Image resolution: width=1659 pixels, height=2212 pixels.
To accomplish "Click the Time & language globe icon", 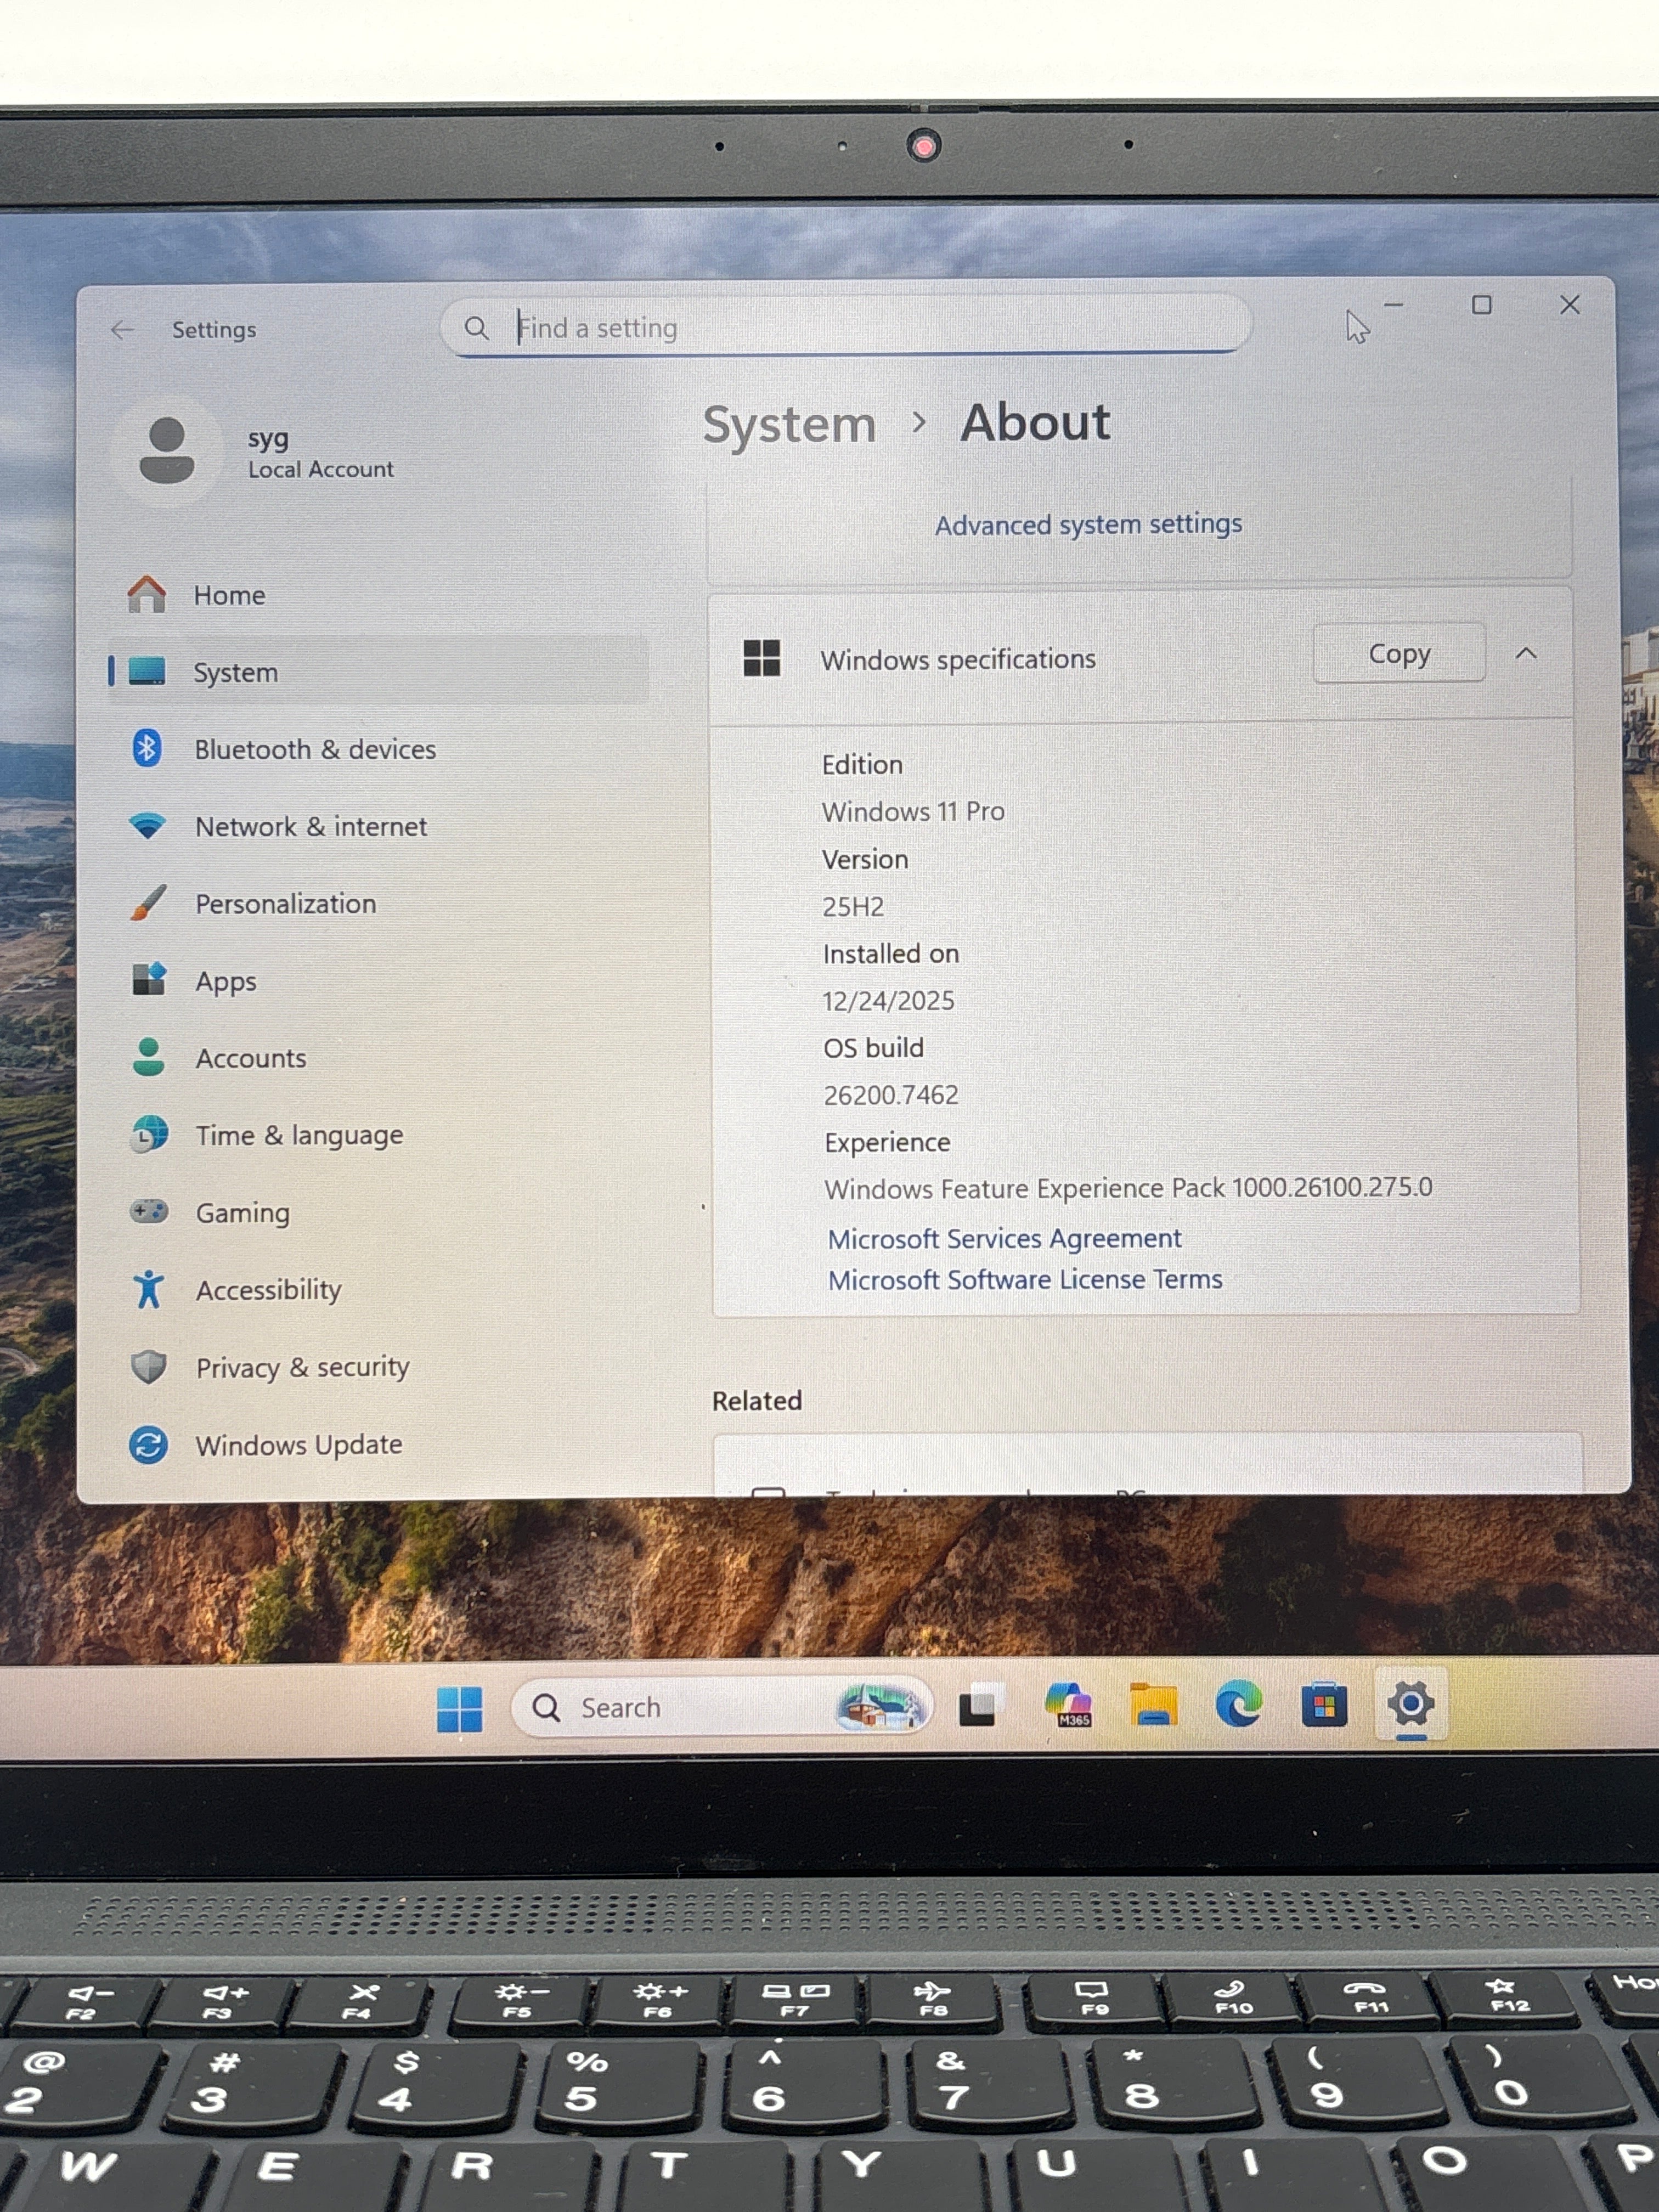I will (x=149, y=1134).
